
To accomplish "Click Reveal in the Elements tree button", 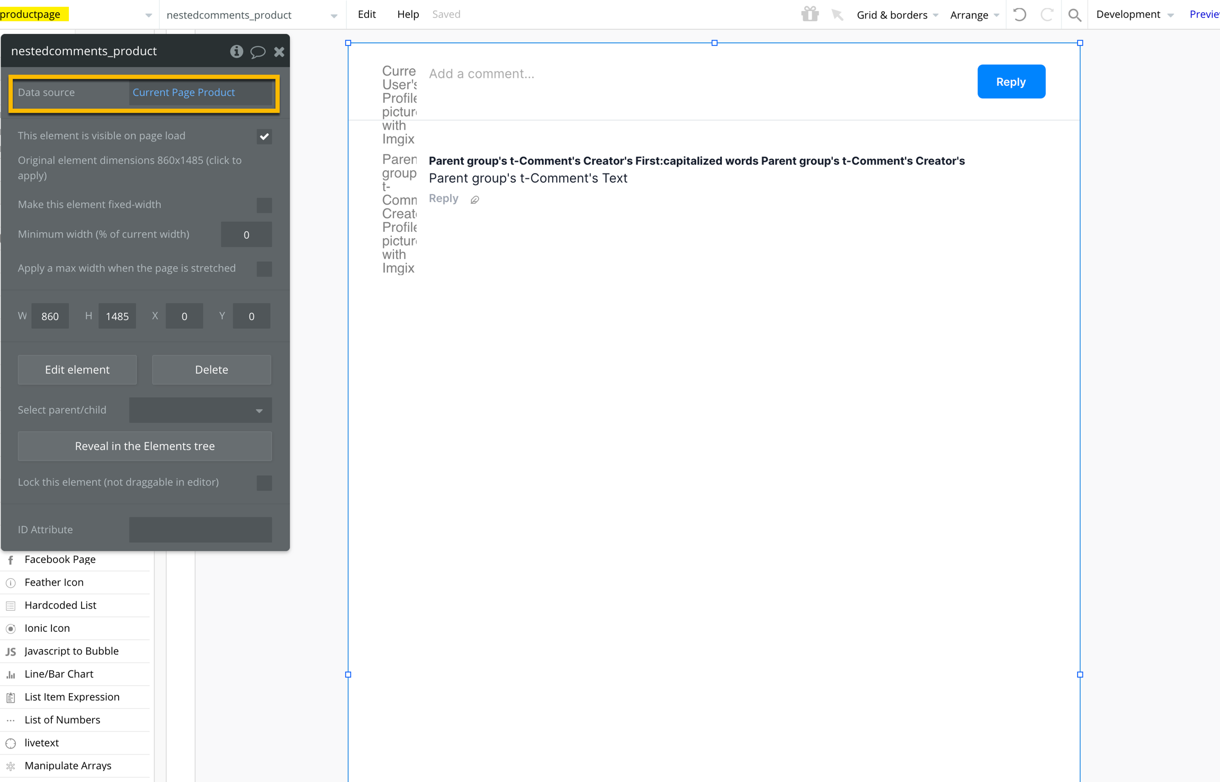I will click(x=145, y=446).
